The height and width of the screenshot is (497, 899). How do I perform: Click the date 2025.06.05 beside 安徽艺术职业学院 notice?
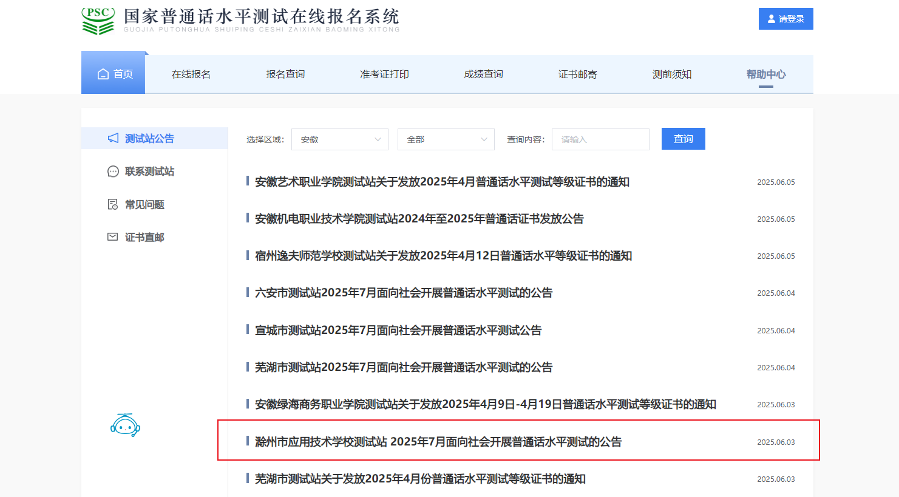776,182
